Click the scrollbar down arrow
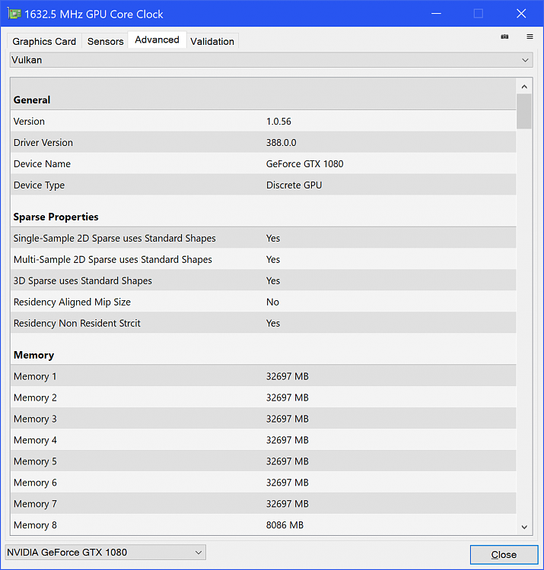The width and height of the screenshot is (544, 570). (524, 527)
